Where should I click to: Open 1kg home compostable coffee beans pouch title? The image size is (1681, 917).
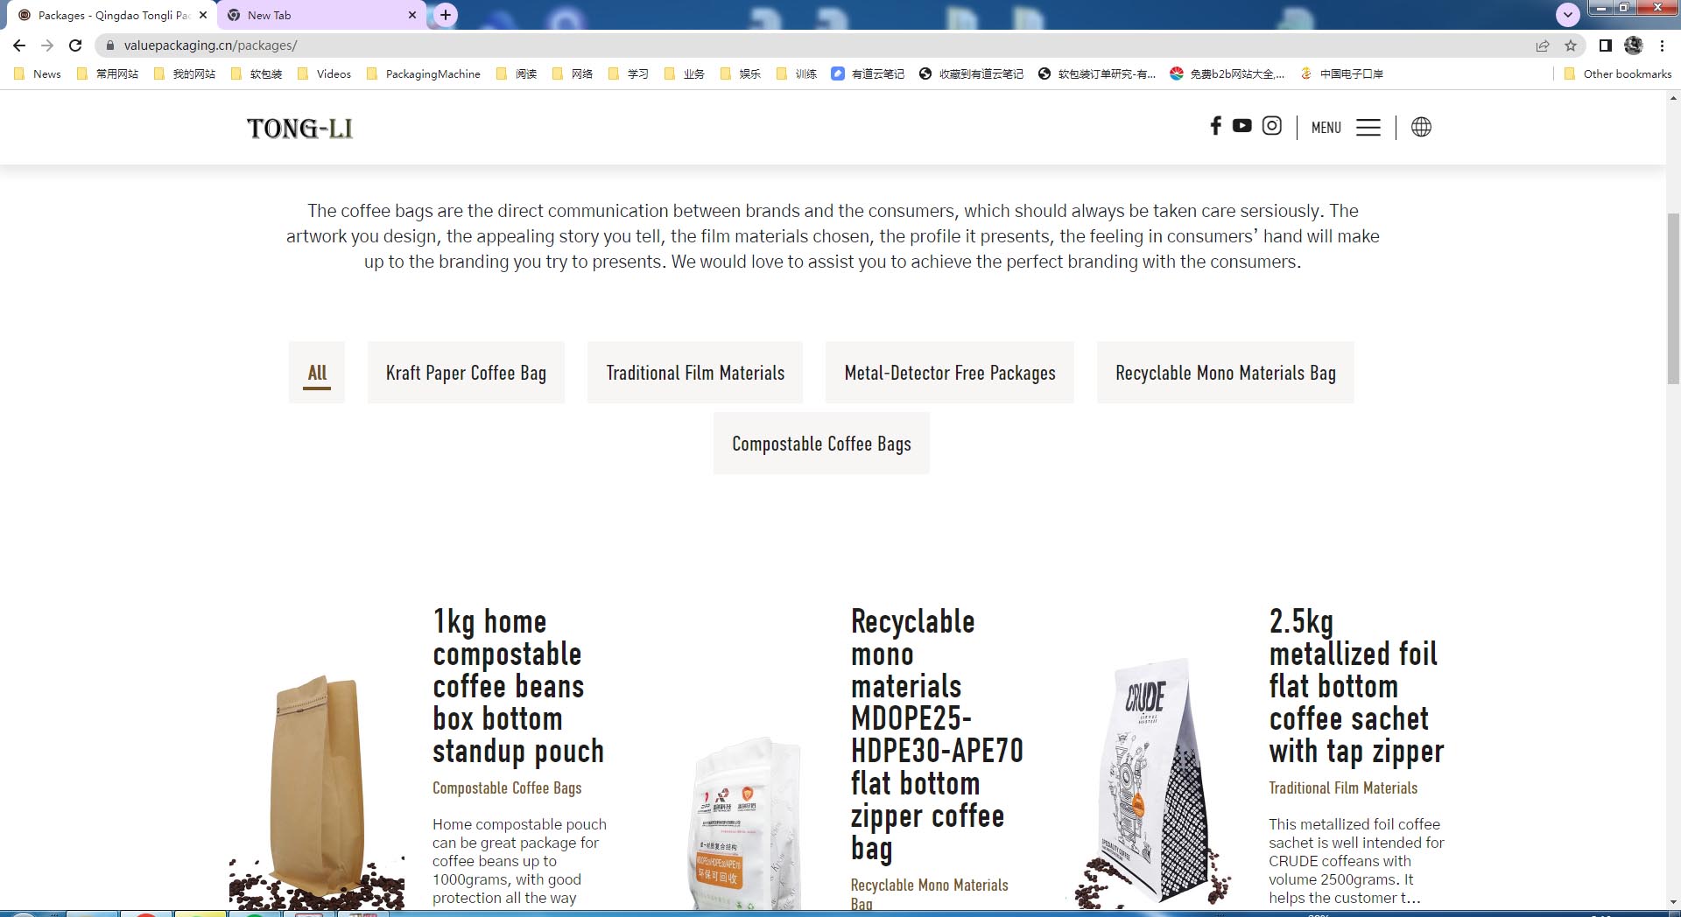(518, 687)
